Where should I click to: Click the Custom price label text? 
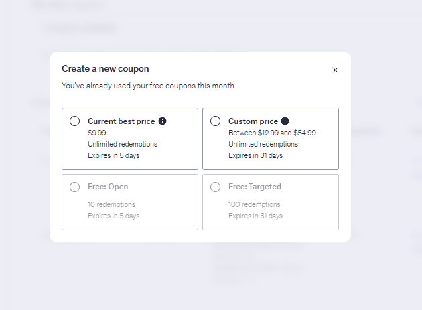253,121
